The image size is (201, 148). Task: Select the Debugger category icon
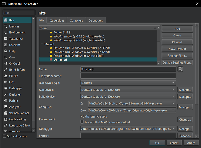pos(6,88)
